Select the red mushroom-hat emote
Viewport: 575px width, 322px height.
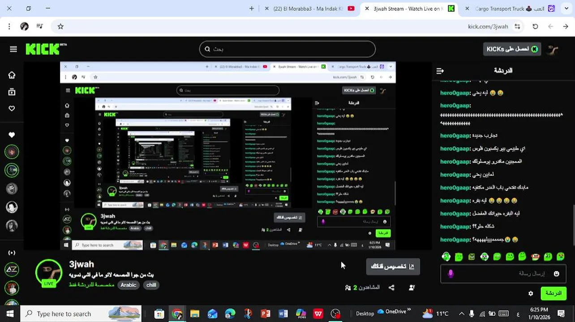(535, 257)
